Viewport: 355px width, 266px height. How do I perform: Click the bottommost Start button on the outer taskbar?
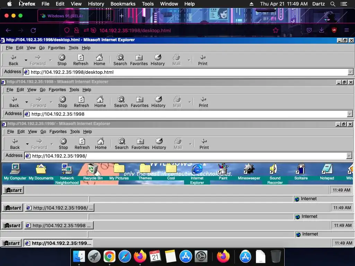coord(11,243)
